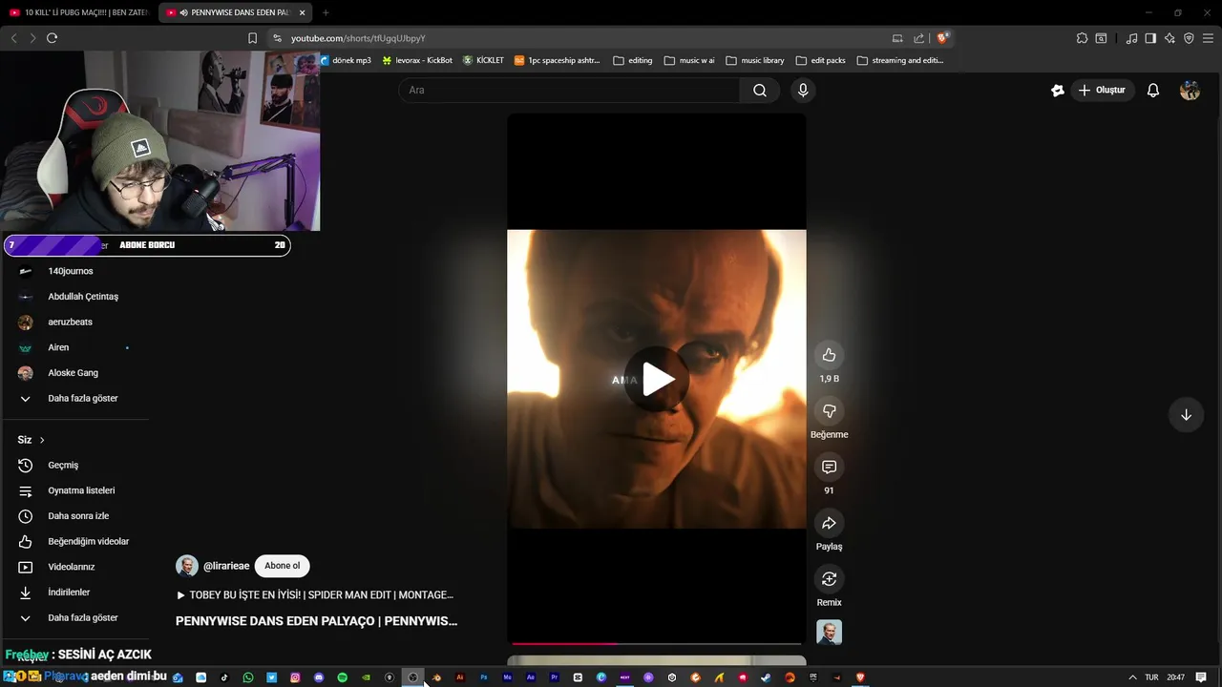Viewport: 1222px width, 687px height.
Task: Go back in the browser
Action: click(x=13, y=38)
